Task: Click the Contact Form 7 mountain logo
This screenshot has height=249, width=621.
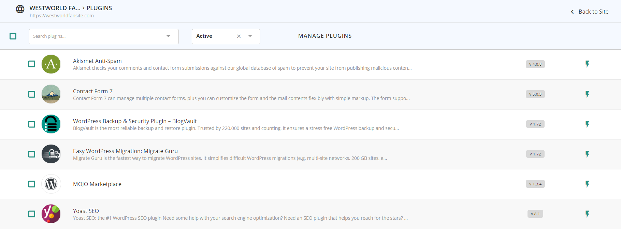Action: coord(51,94)
